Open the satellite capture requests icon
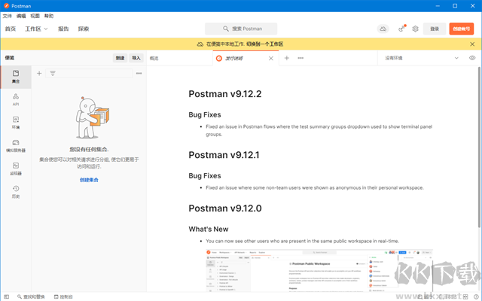Image resolution: width=482 pixels, height=301 pixels. 401,29
